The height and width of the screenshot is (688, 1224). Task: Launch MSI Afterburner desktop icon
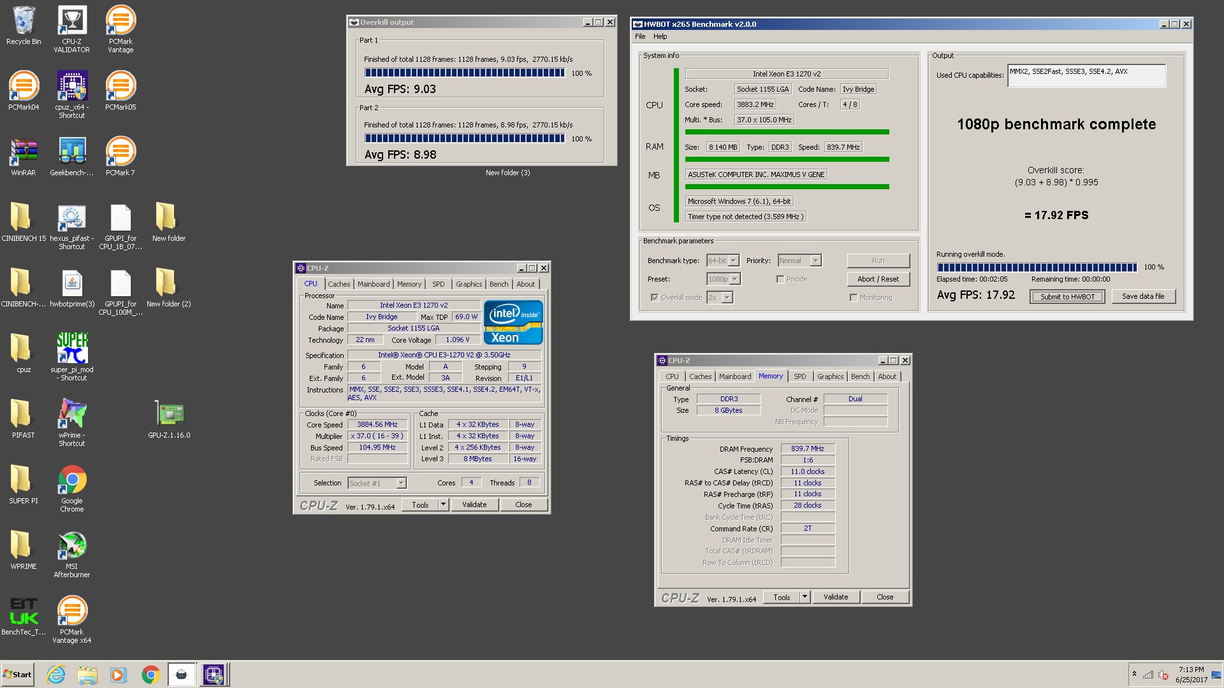(71, 554)
